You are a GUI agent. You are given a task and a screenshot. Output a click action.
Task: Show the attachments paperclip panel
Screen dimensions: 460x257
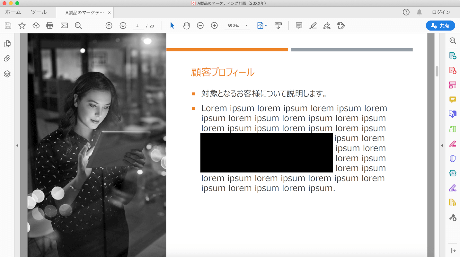[x=7, y=58]
